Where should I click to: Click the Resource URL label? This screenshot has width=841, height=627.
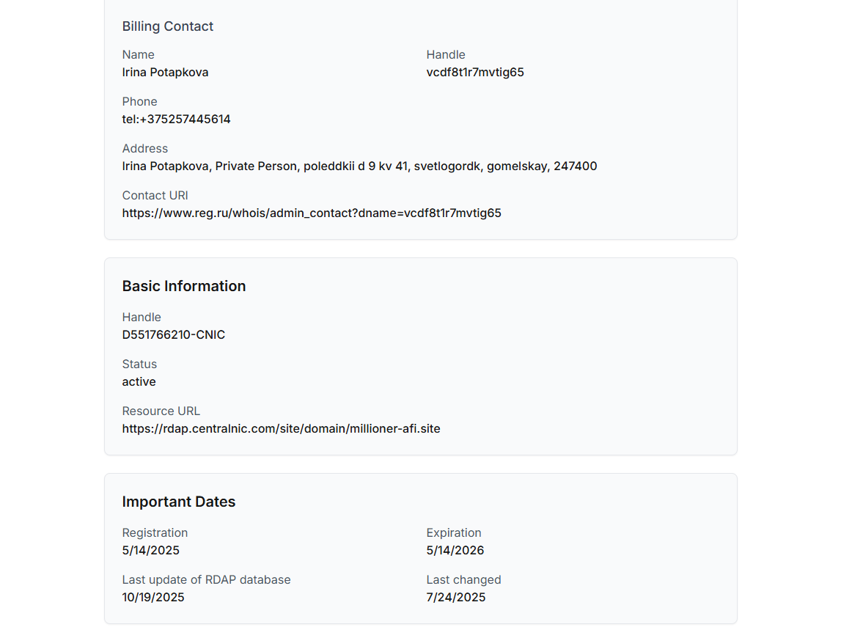point(161,411)
